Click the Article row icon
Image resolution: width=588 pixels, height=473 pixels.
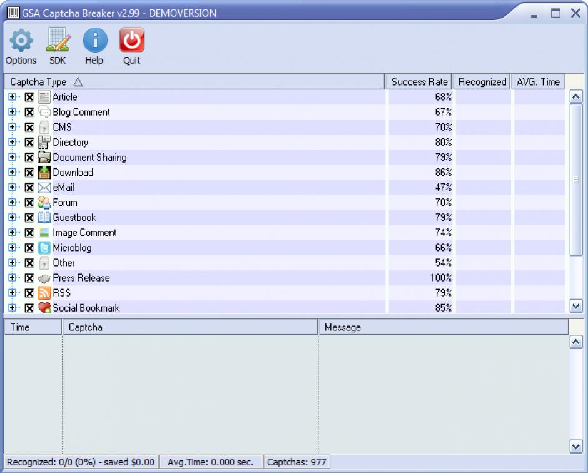44,97
